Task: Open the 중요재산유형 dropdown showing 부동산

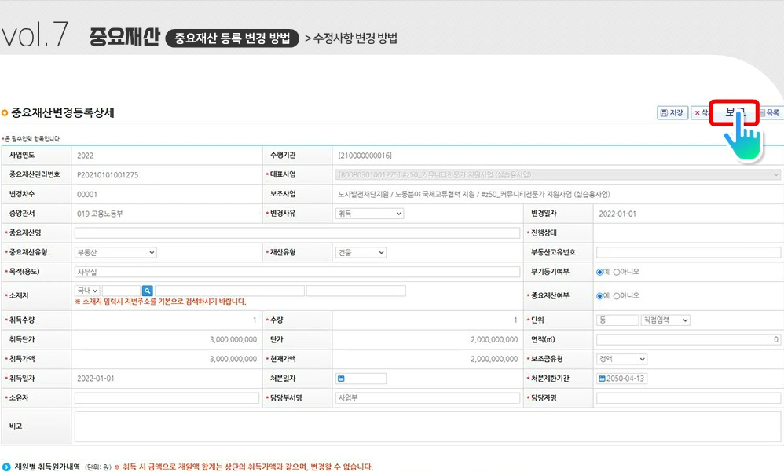Action: point(115,253)
